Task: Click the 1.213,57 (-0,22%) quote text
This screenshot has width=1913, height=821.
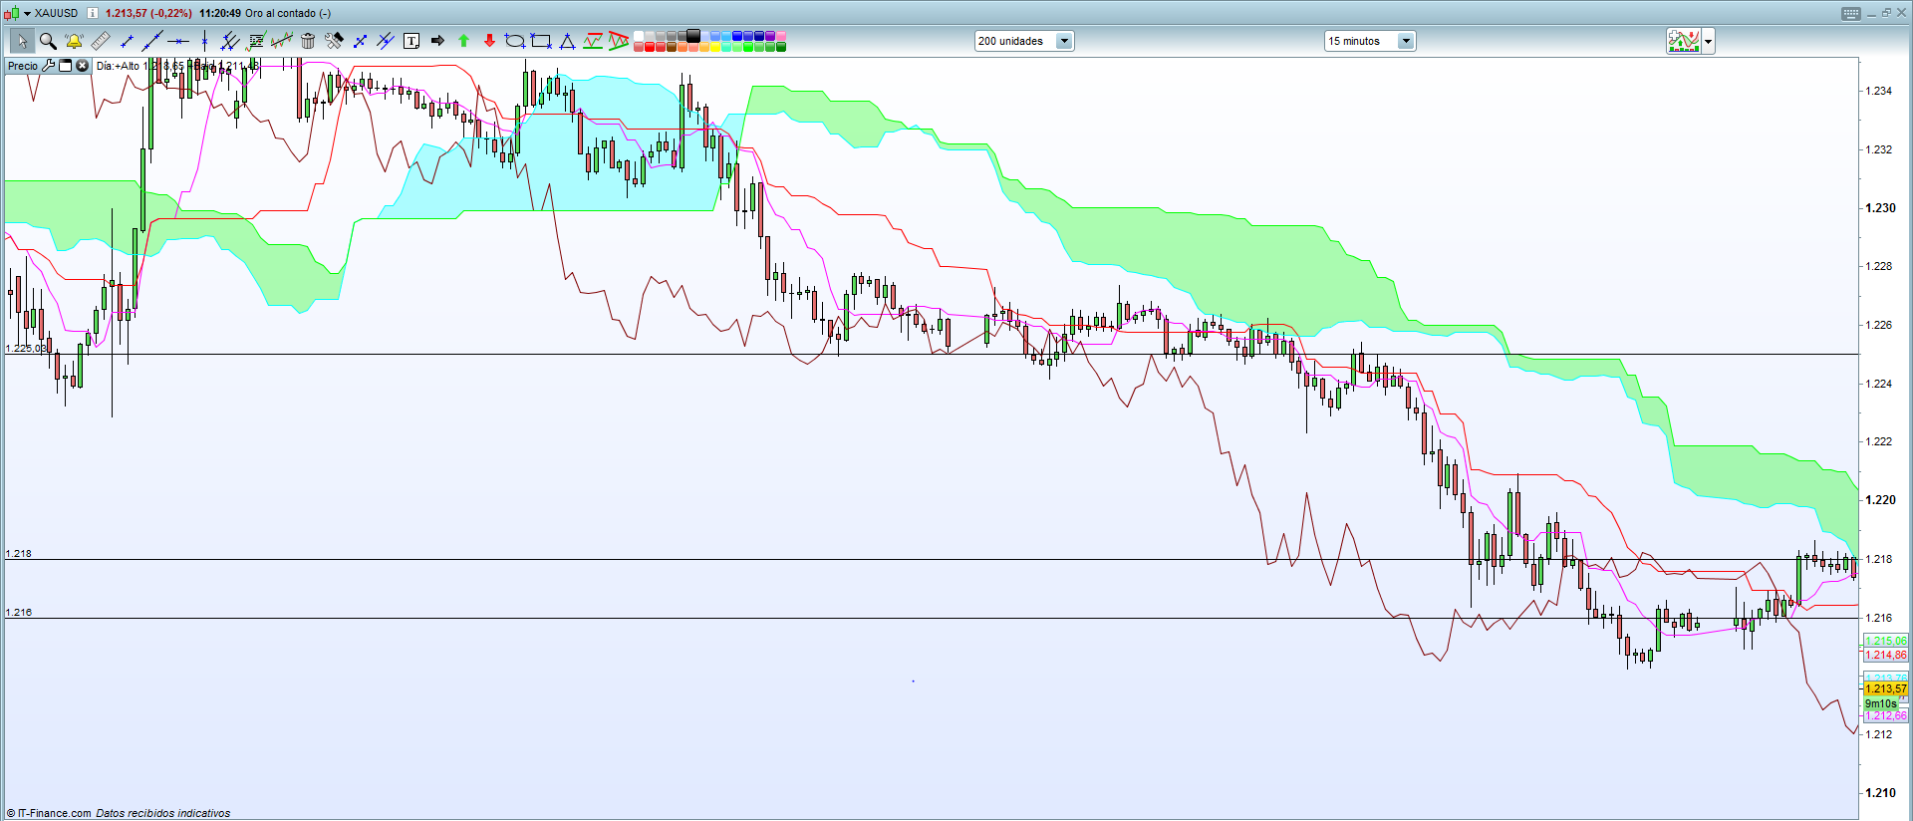Action: coord(148,13)
